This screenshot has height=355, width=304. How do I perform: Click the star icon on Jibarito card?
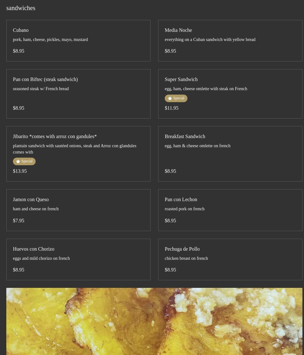[x=18, y=161]
